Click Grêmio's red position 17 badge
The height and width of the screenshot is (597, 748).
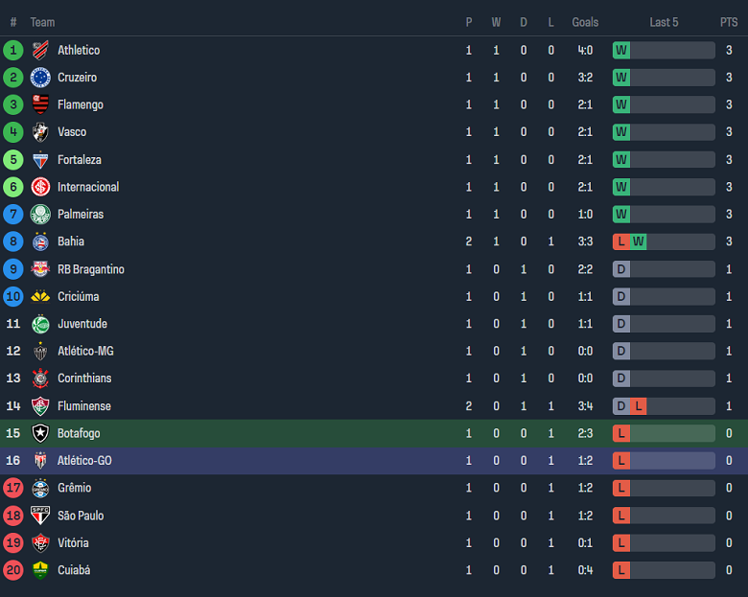coord(13,488)
